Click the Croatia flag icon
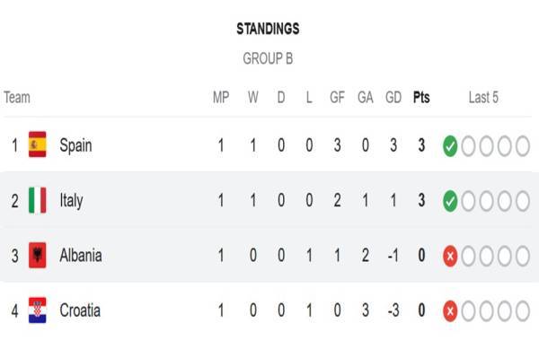This screenshot has width=539, height=358. click(37, 310)
